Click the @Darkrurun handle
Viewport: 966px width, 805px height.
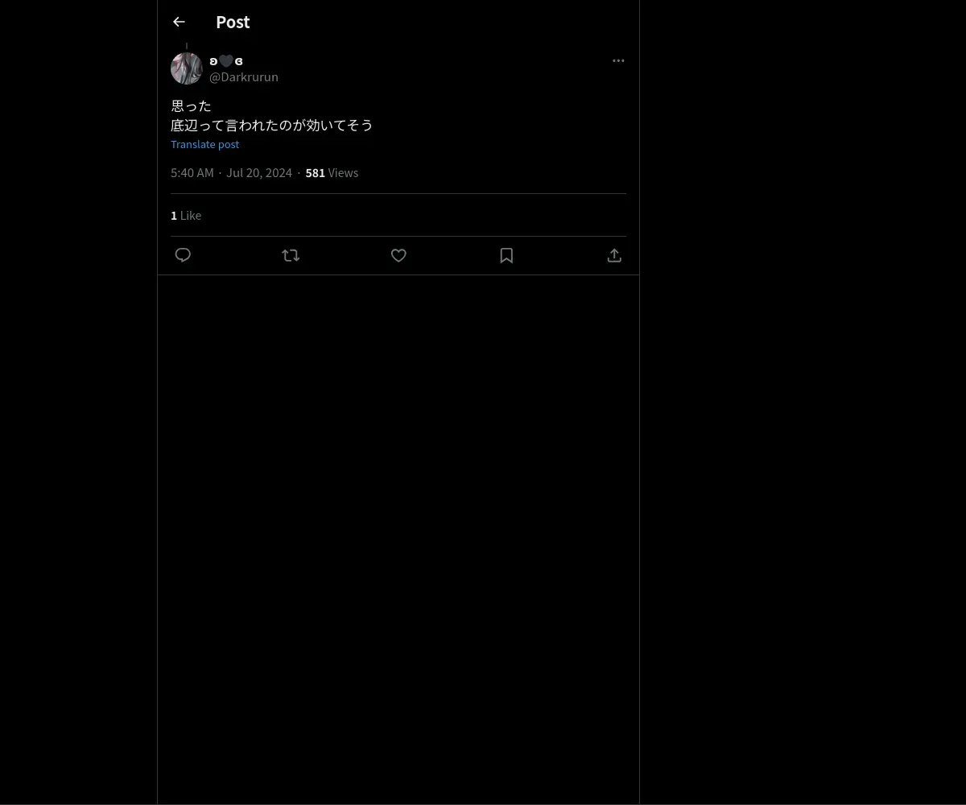pyautogui.click(x=244, y=76)
